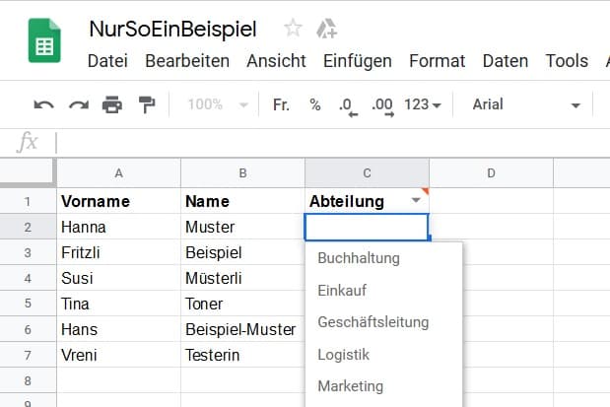Click in the formula bar input

[325, 143]
